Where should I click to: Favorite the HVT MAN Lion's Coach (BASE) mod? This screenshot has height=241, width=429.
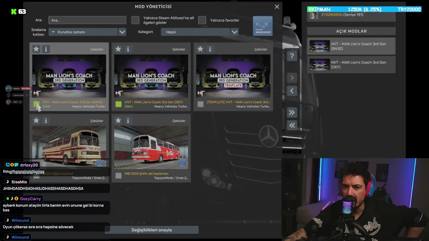(x=36, y=49)
